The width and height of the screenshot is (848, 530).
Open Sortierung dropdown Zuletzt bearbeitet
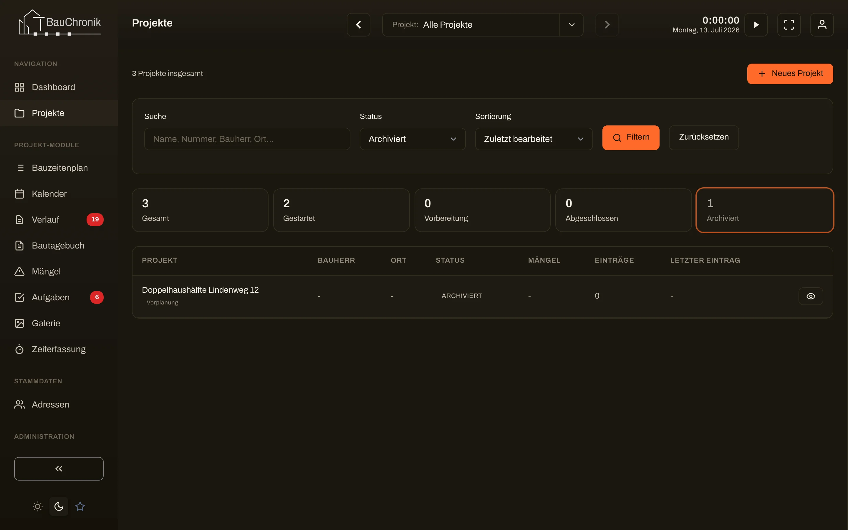(534, 139)
